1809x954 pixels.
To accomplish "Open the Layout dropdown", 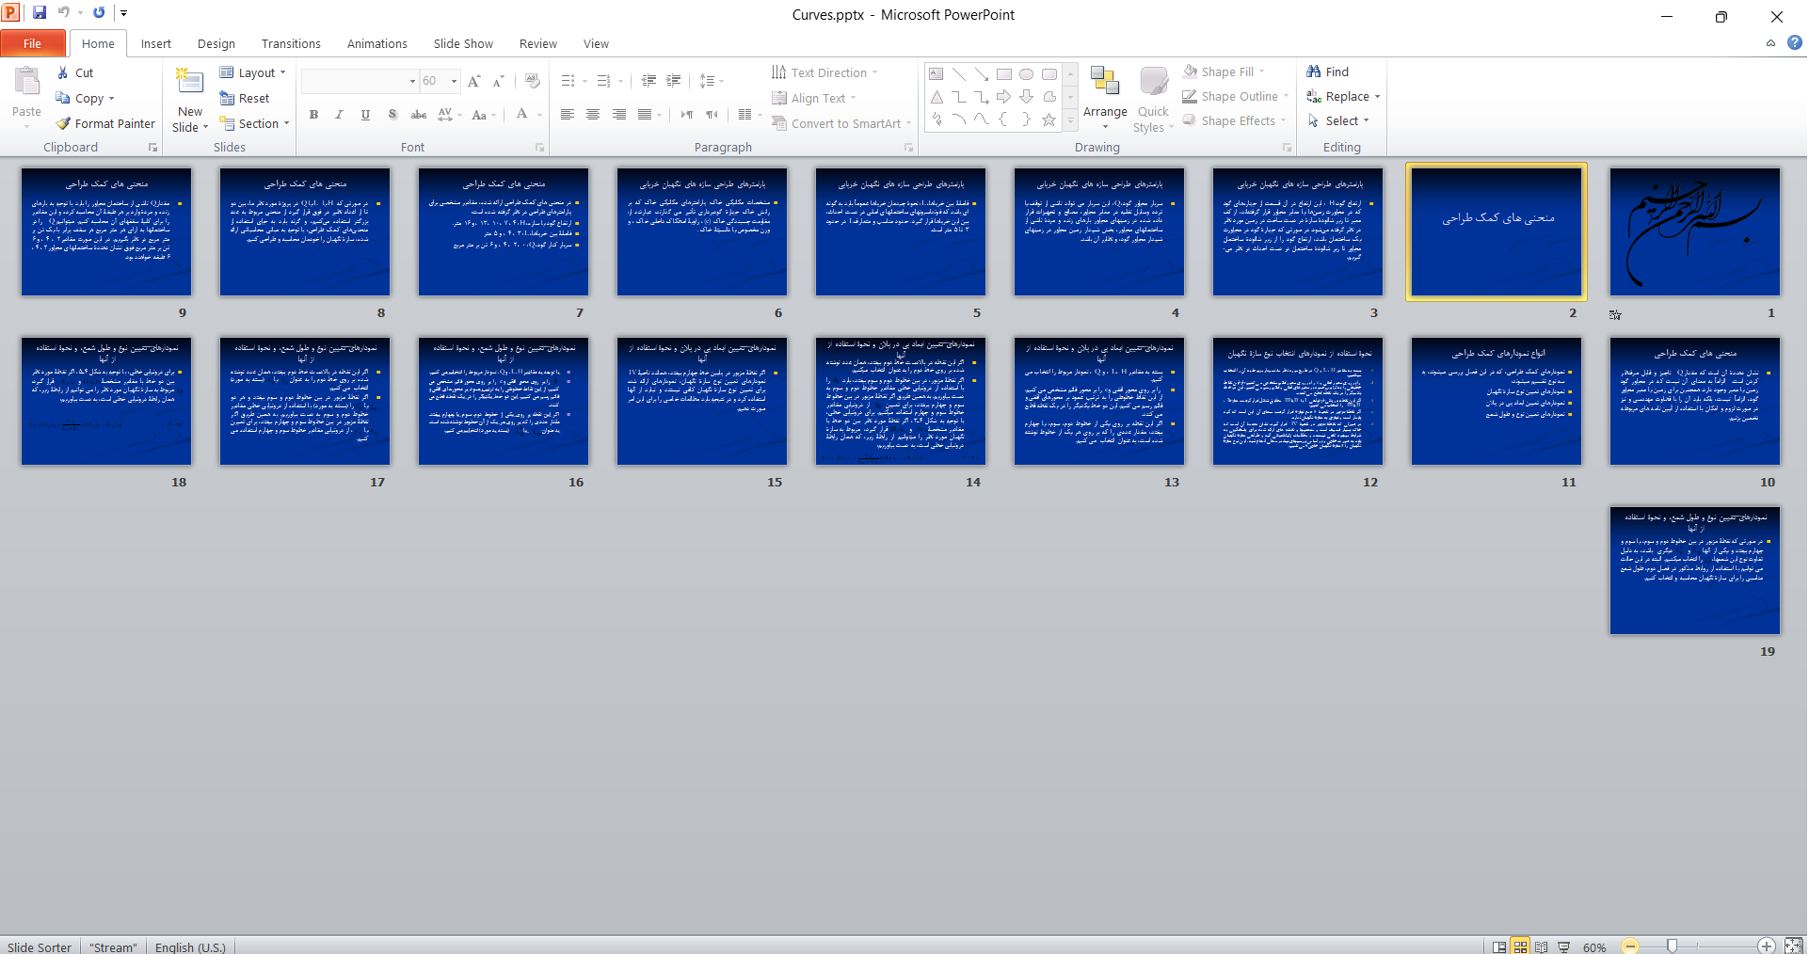I will [252, 72].
